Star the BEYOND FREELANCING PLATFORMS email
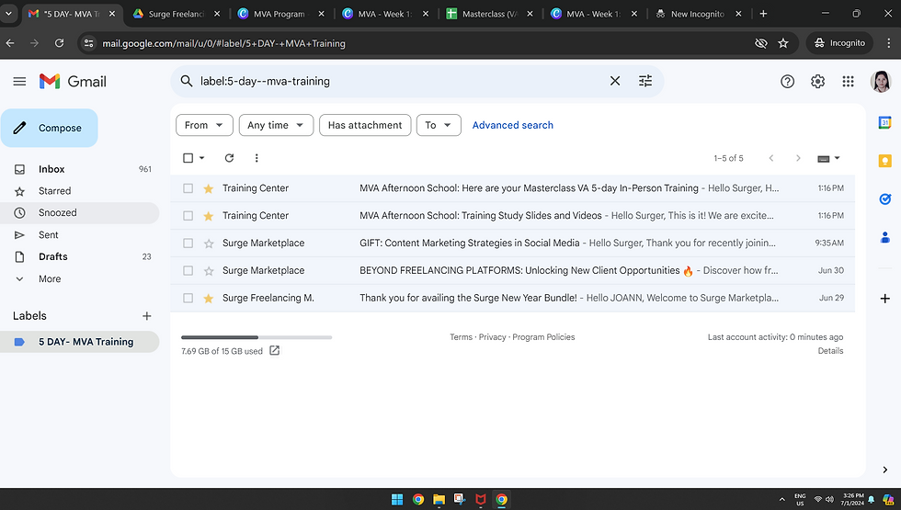 click(x=209, y=270)
